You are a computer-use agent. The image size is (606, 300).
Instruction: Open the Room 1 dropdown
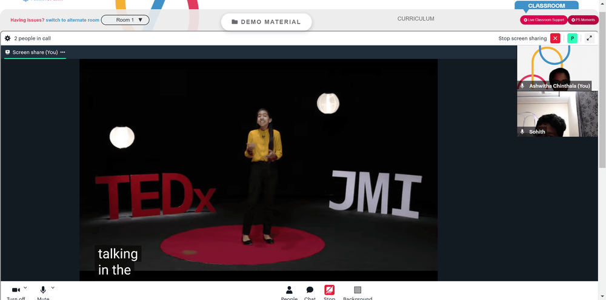coord(125,20)
